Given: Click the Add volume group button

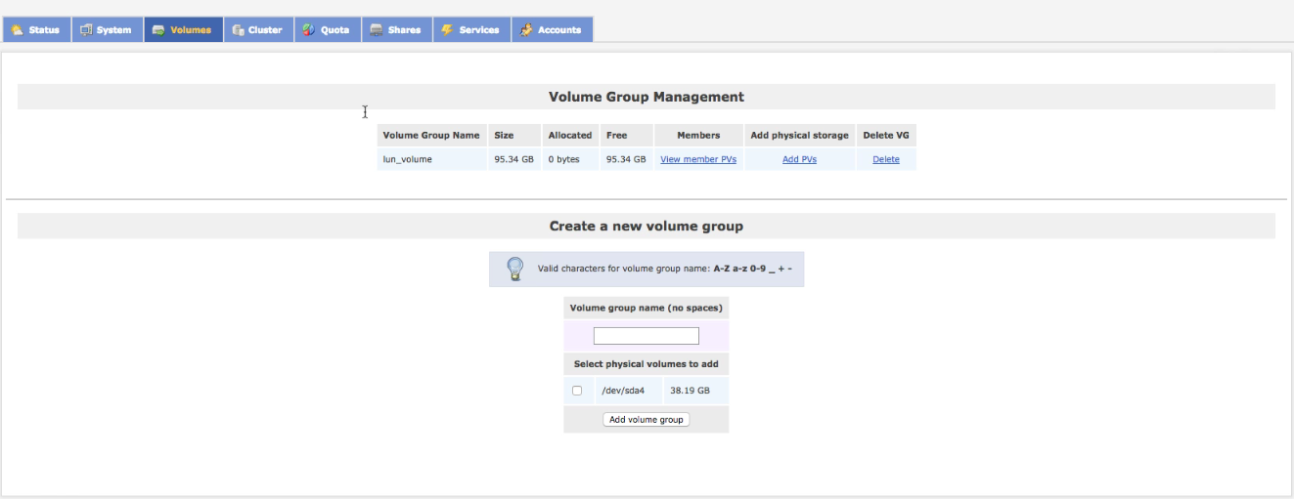Looking at the screenshot, I should (x=647, y=420).
